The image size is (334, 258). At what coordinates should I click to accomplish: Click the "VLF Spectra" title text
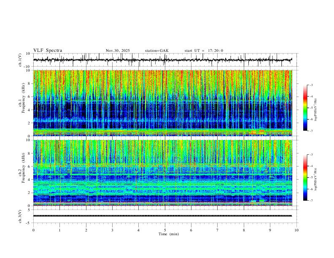point(48,51)
